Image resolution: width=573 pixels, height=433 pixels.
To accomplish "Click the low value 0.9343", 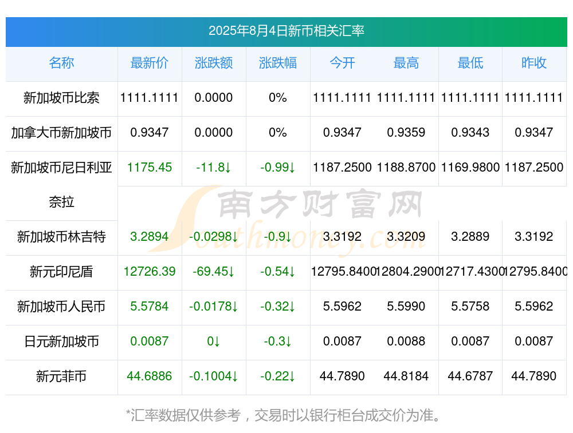I will (470, 133).
